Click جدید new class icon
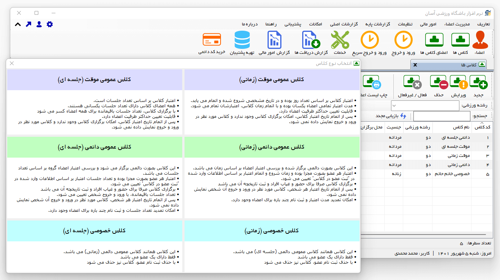Screen dimensions: 500x280 point(478,86)
